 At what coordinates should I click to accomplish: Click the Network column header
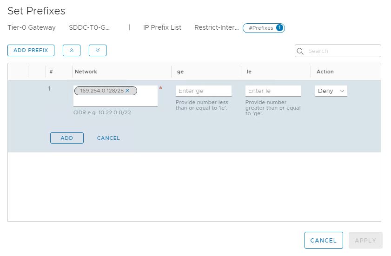click(86, 72)
